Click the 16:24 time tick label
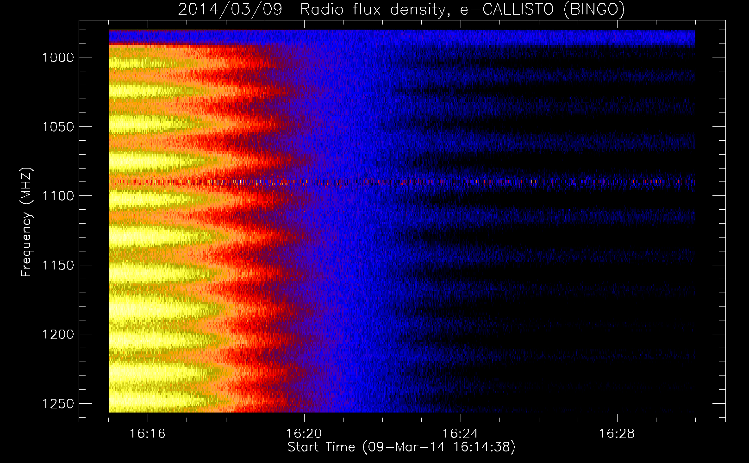The height and width of the screenshot is (463, 749). click(461, 434)
